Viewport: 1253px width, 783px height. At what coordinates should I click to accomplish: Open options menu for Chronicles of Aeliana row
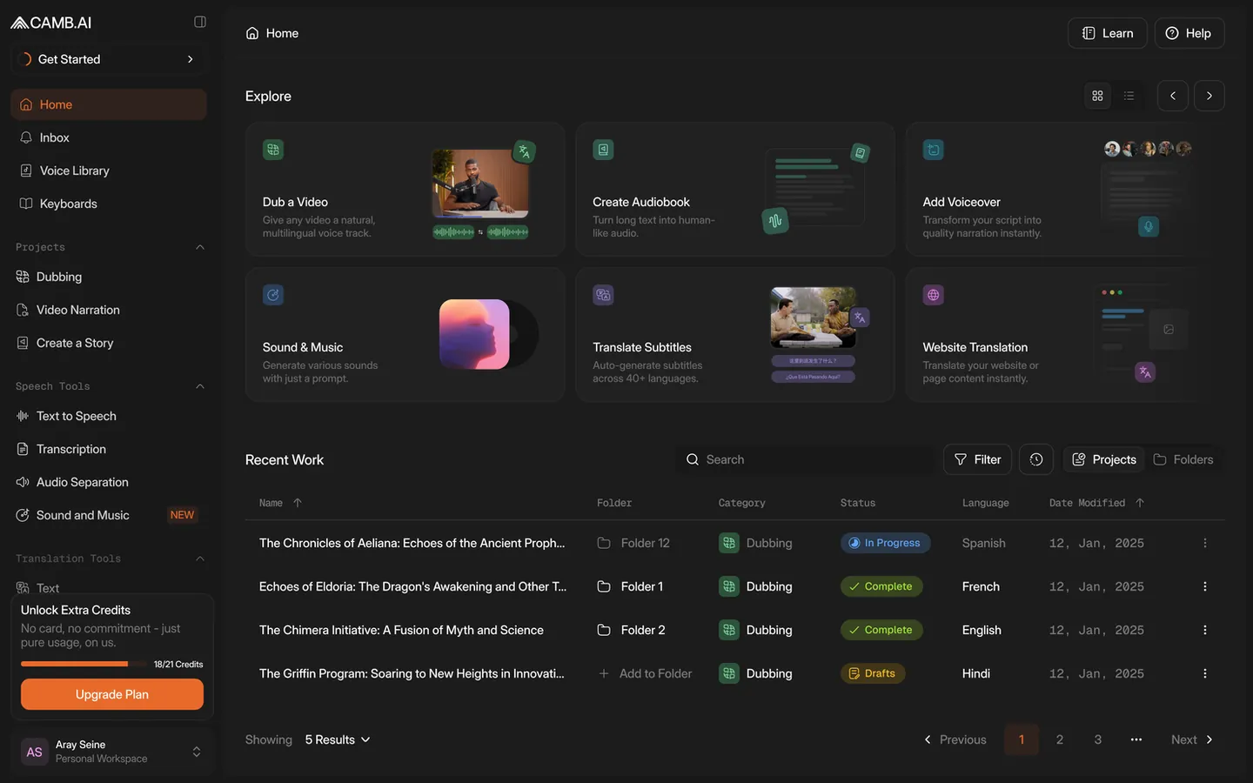coord(1205,543)
